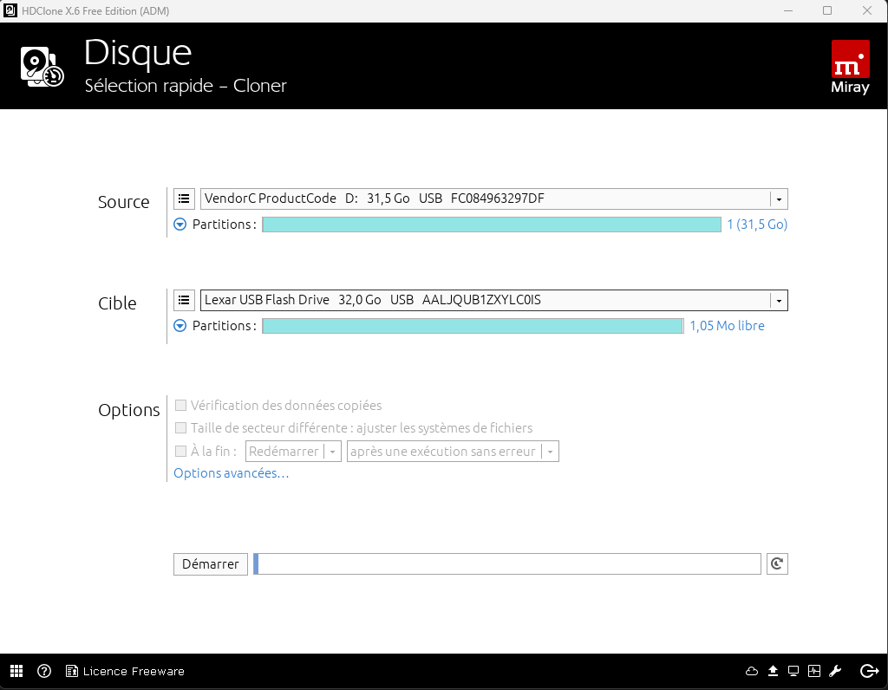
Task: Expand the Source Partitions section
Action: click(180, 225)
